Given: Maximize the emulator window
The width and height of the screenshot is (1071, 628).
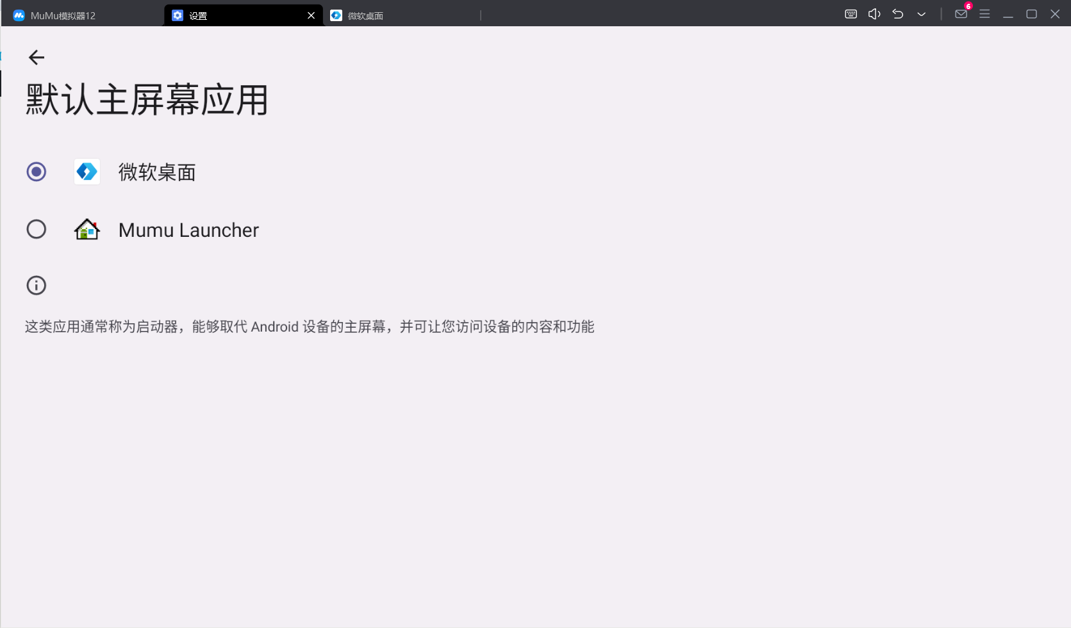Looking at the screenshot, I should tap(1031, 14).
